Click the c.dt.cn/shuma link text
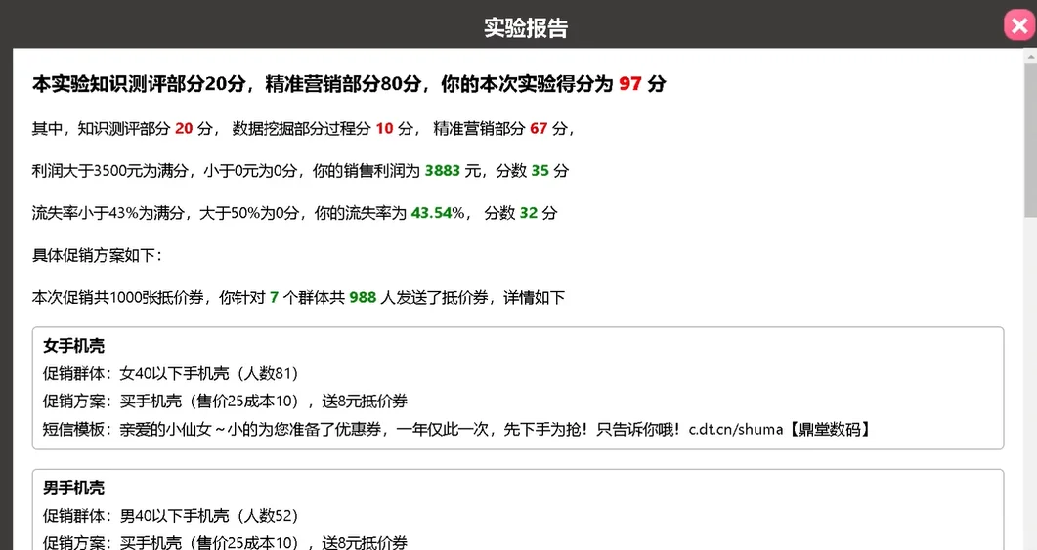1037x550 pixels. 735,430
